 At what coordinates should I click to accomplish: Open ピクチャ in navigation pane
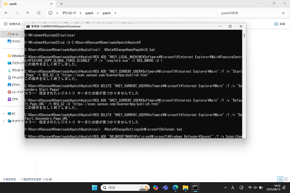[x=14, y=85]
